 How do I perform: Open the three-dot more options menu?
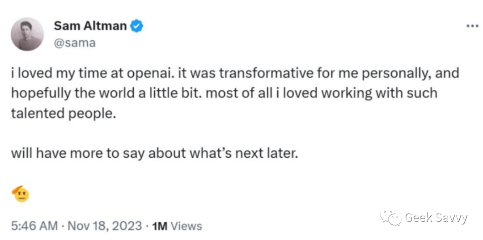[472, 26]
